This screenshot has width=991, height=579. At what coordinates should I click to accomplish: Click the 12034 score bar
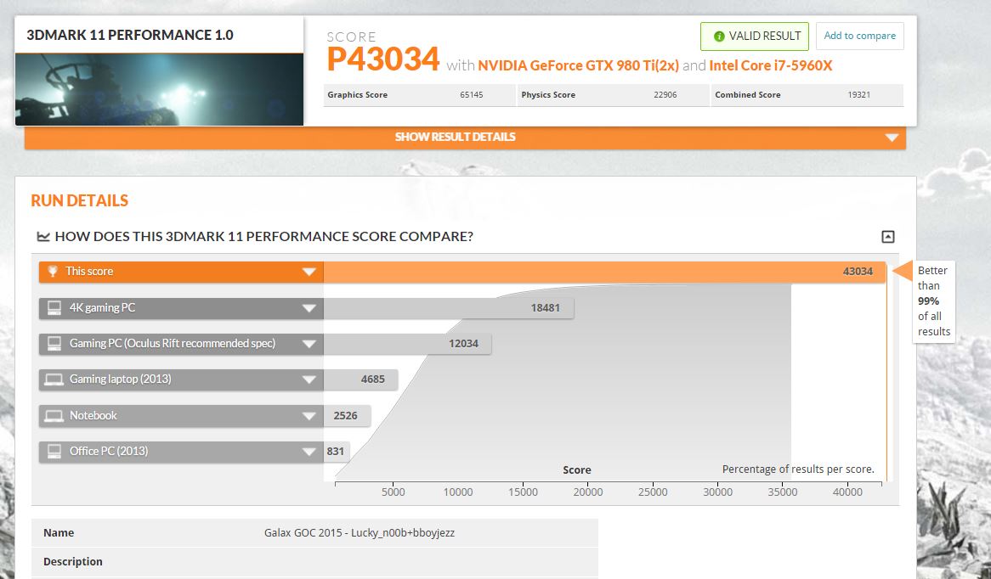[407, 344]
